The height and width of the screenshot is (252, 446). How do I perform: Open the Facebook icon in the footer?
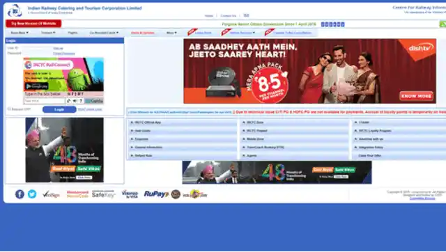(20, 194)
